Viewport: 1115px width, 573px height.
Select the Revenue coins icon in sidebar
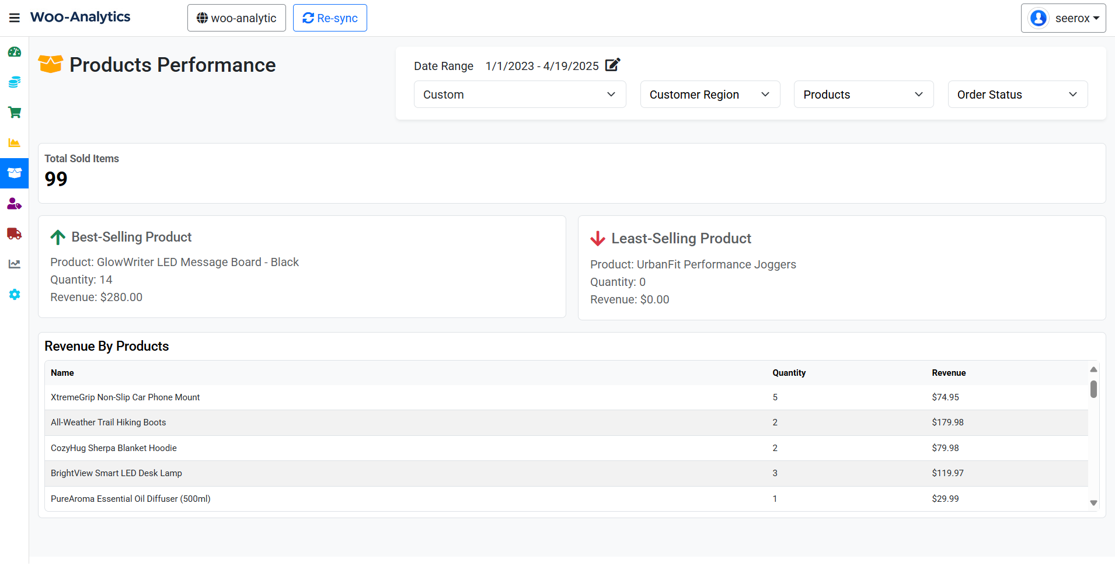tap(14, 82)
